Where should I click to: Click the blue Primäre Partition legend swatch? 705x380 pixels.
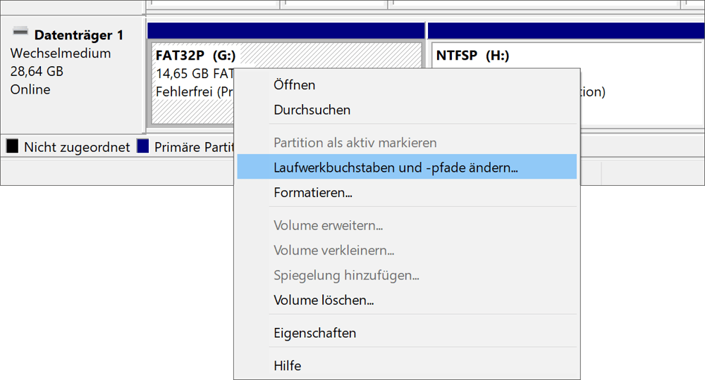[x=143, y=146]
